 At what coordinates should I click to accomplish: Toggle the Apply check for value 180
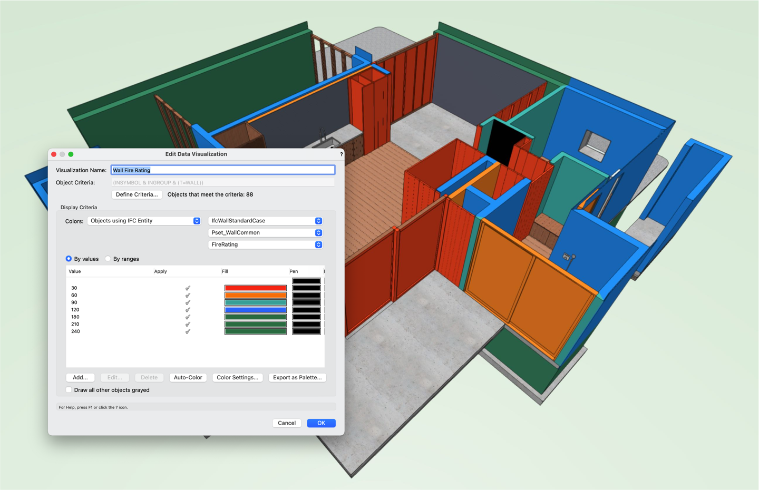tap(188, 317)
